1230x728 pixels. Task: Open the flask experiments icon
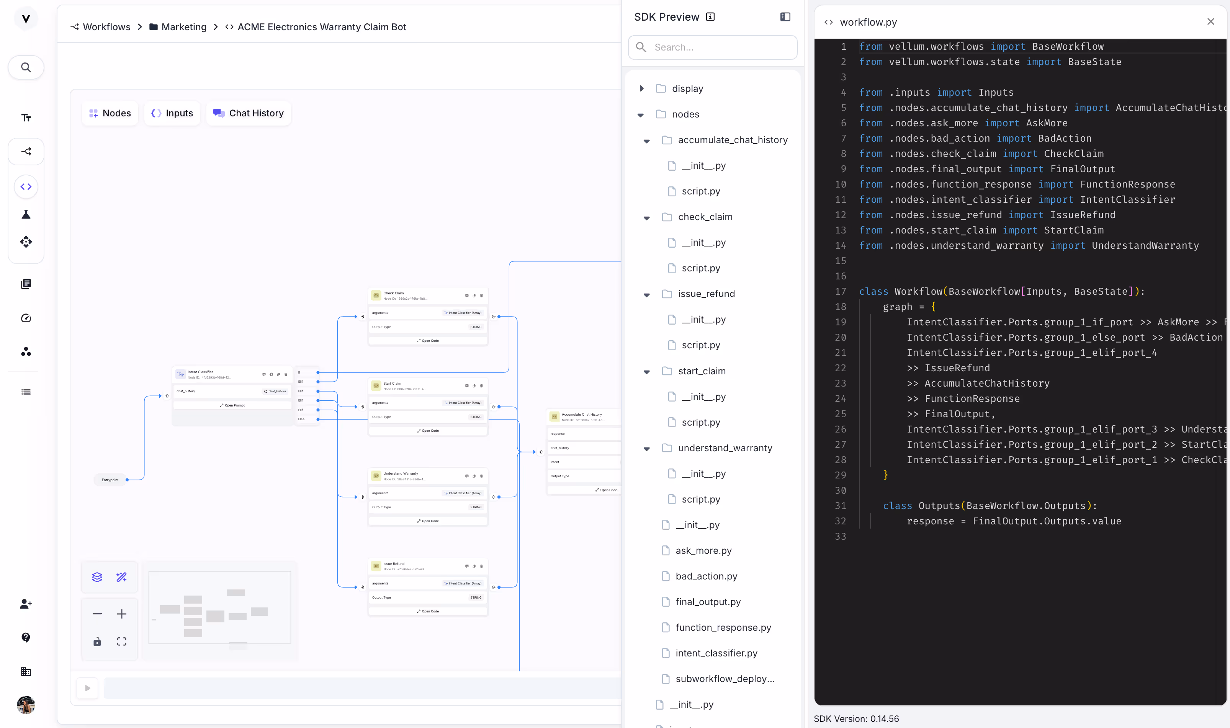[x=26, y=214]
